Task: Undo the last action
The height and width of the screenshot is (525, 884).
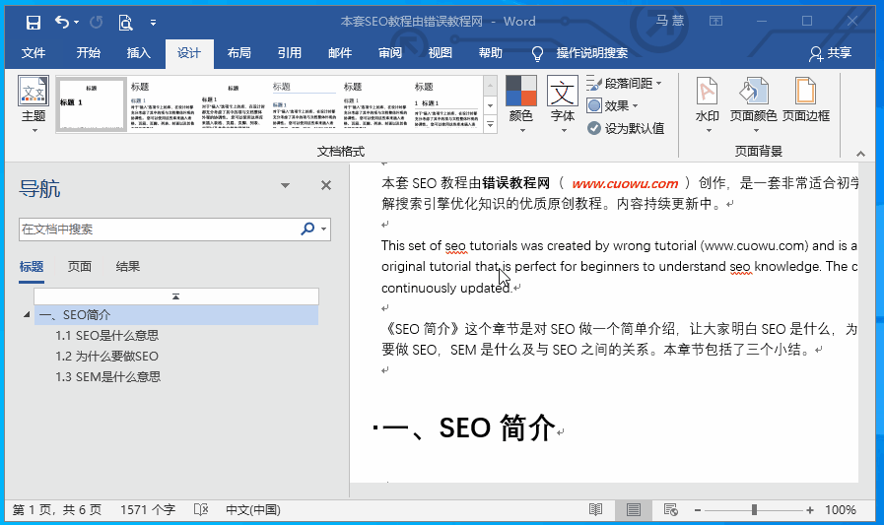Action: [x=62, y=22]
